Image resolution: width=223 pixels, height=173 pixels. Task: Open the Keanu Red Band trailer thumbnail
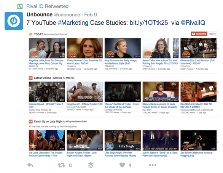[x=123, y=92]
